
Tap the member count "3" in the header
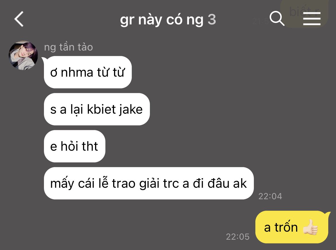click(212, 19)
